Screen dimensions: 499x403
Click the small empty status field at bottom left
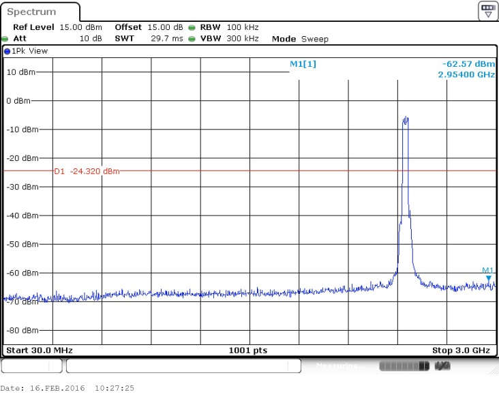[32, 365]
